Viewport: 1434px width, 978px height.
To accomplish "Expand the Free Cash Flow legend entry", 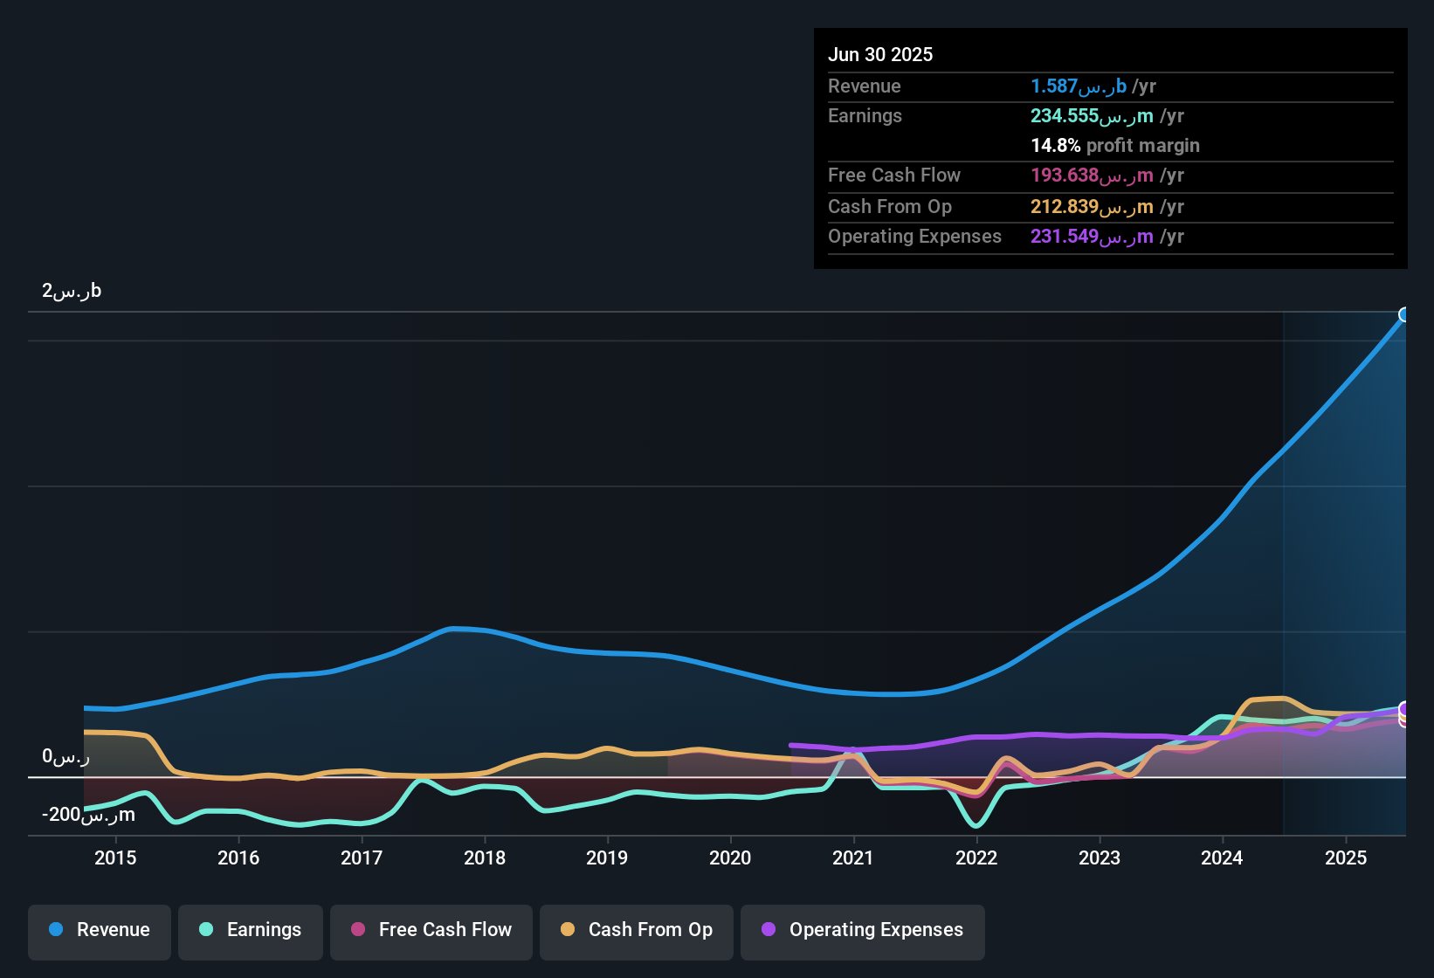I will point(431,931).
